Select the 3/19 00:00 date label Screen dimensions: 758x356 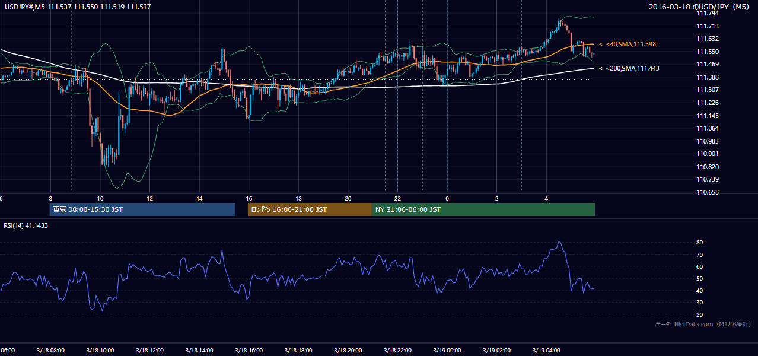click(x=447, y=351)
